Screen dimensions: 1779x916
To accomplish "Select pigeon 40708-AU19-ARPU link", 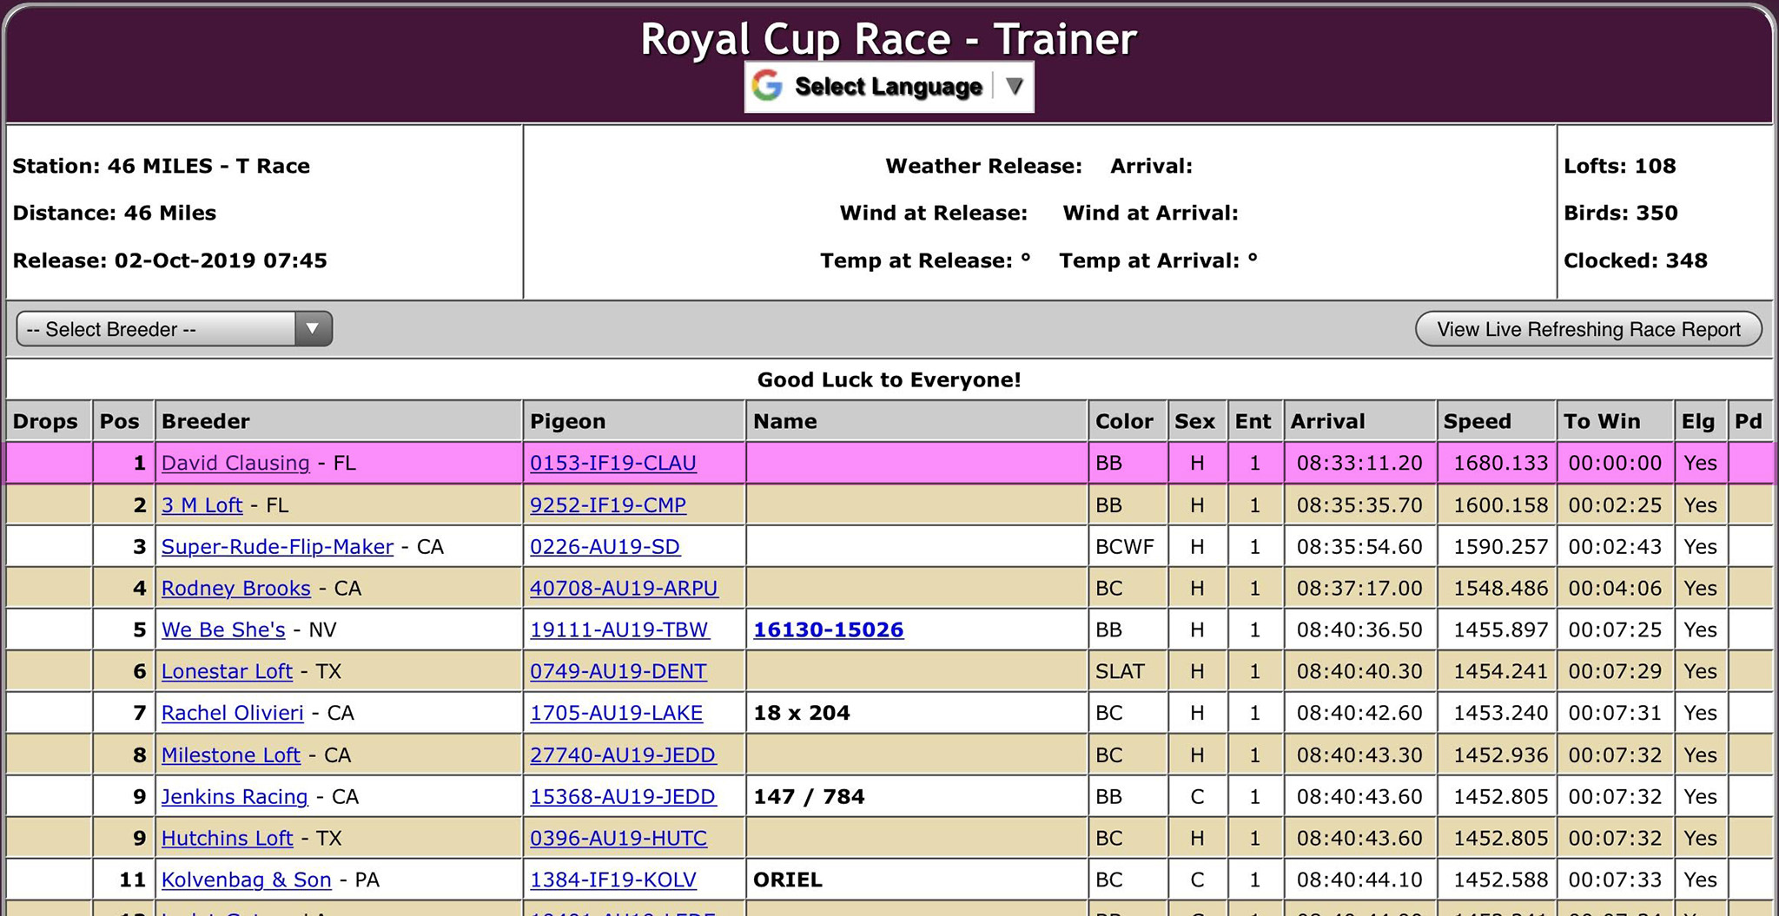I will click(x=624, y=588).
